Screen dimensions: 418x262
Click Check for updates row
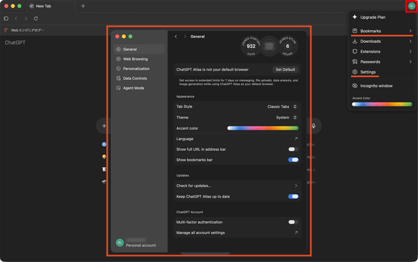point(236,186)
